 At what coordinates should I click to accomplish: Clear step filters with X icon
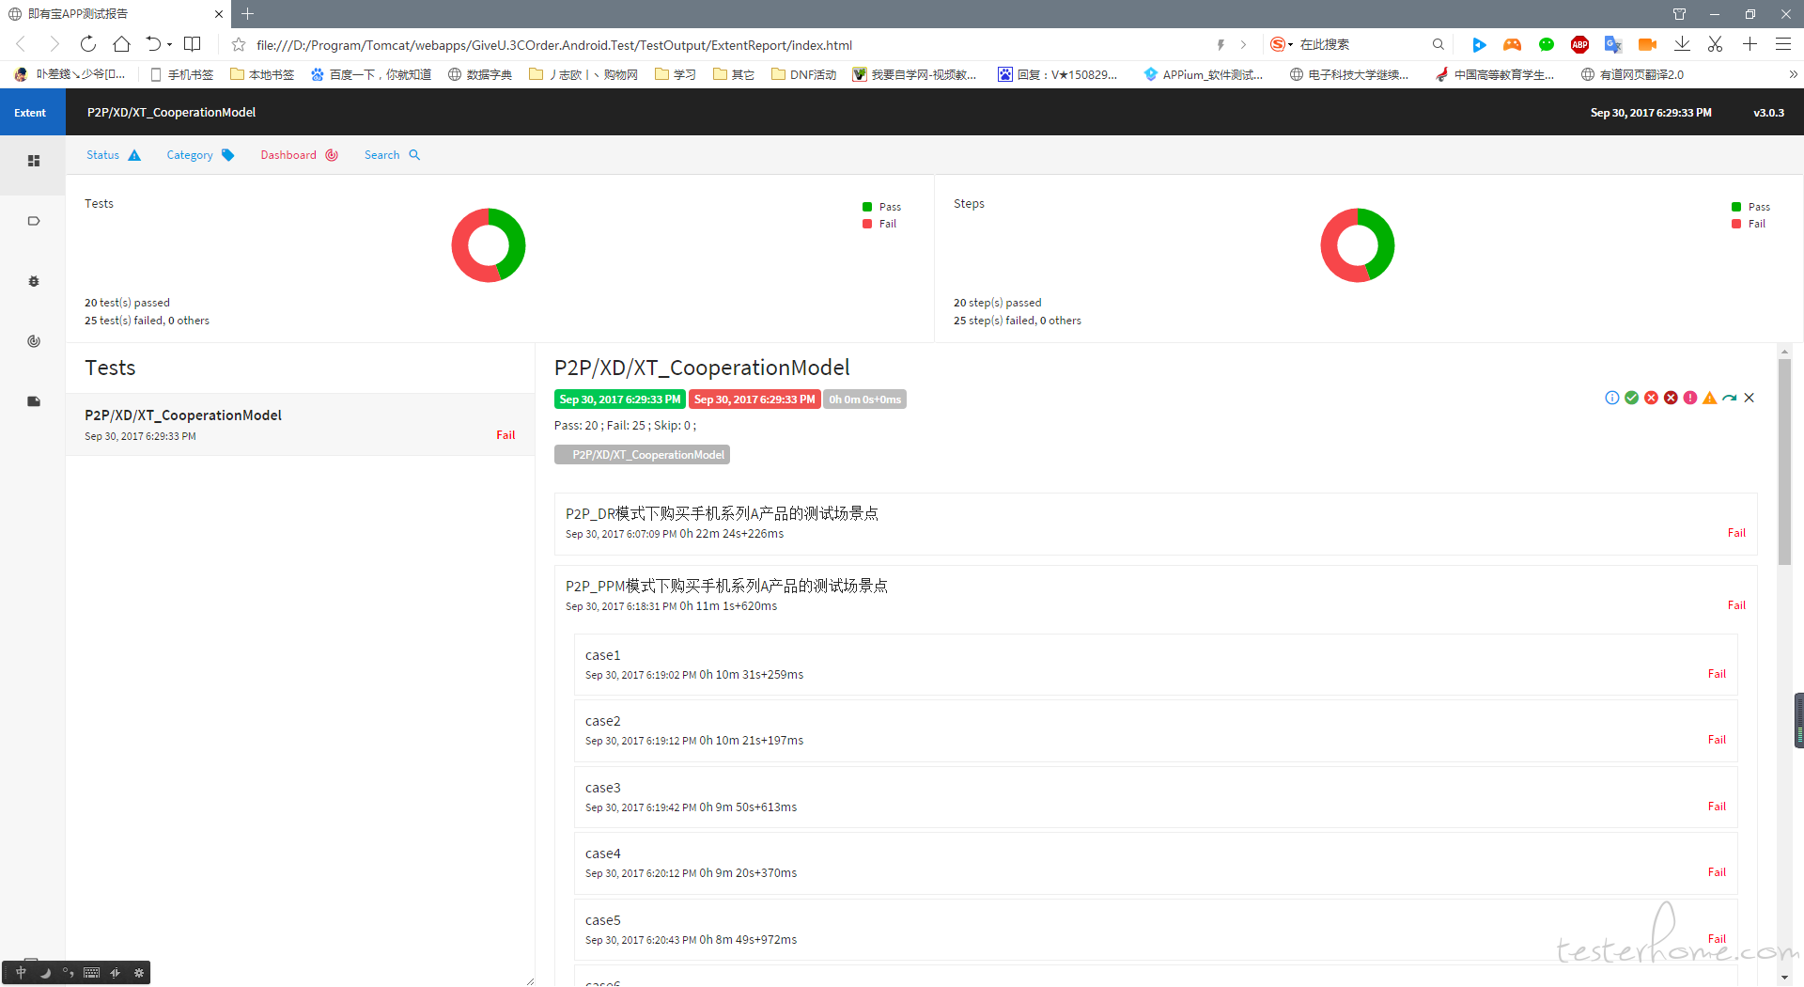(x=1749, y=399)
